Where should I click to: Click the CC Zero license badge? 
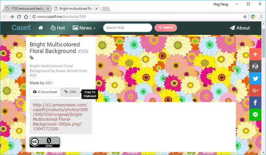[45, 142]
